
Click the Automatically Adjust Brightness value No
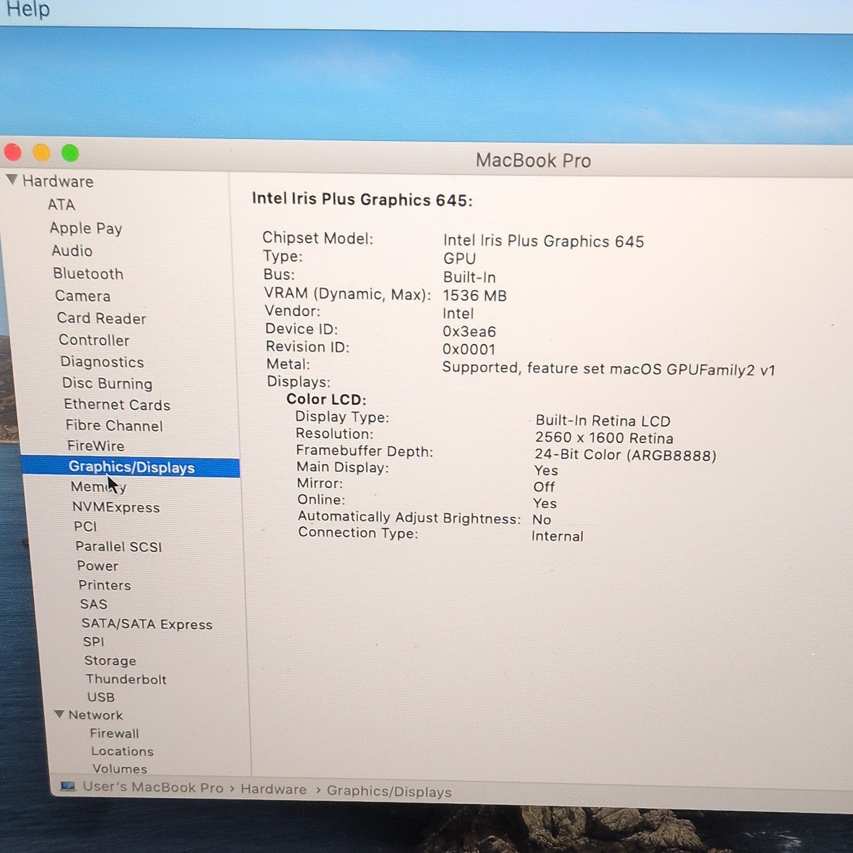pos(542,520)
